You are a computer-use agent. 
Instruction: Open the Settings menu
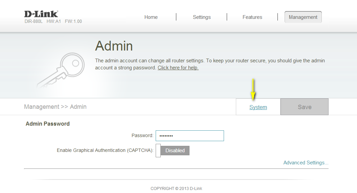click(x=202, y=17)
